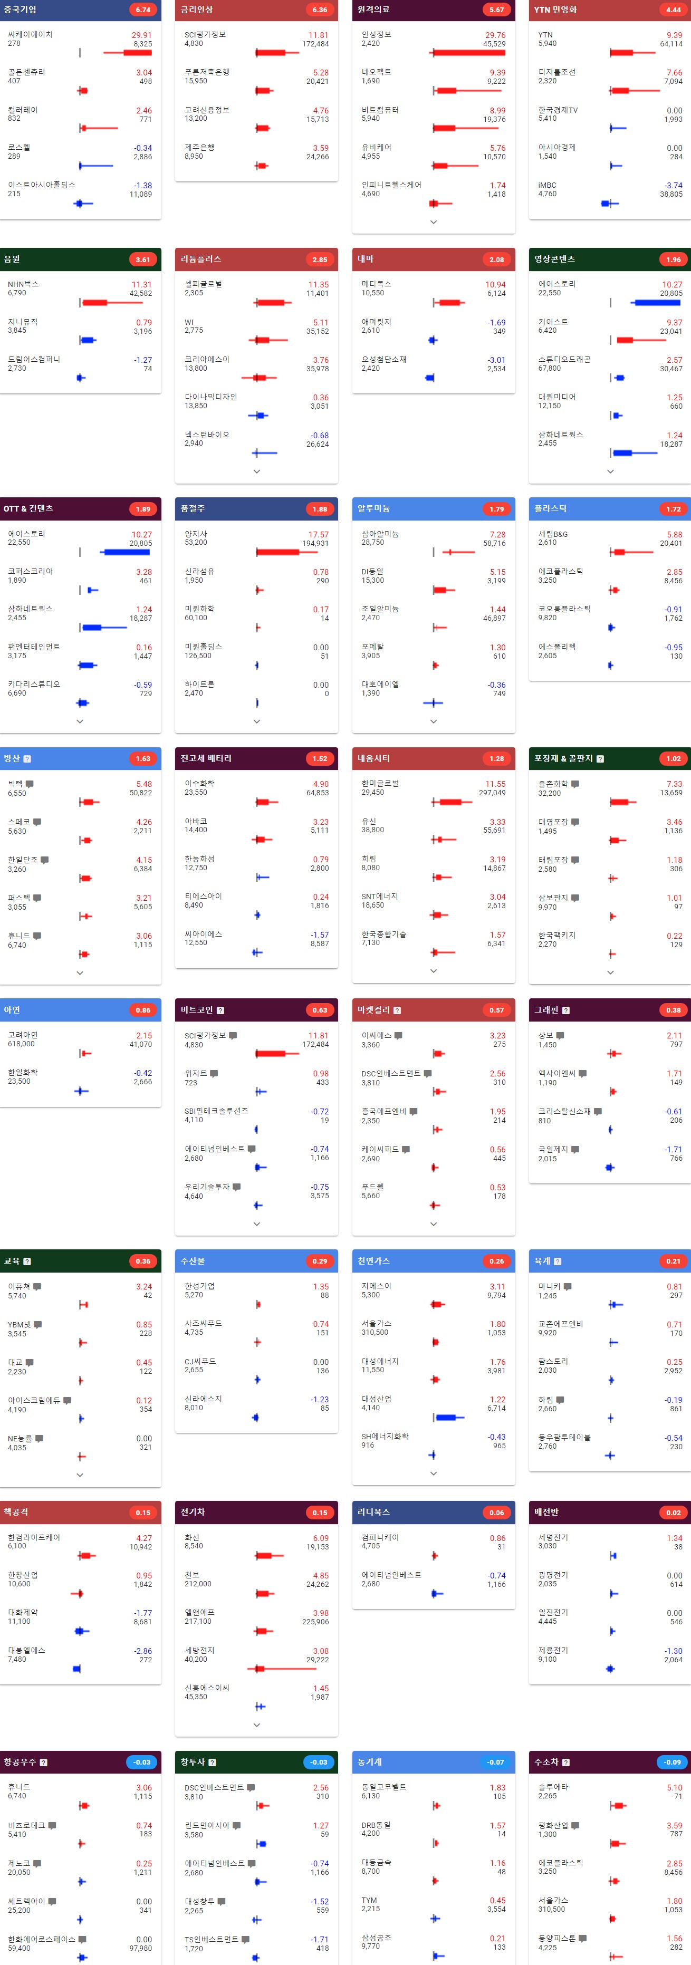Expand the 네옴시티 card chevron
691x1965 pixels.
pos(433,971)
